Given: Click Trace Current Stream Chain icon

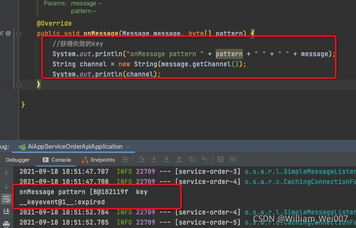Looking at the screenshot, I should pyautogui.click(x=233, y=159).
